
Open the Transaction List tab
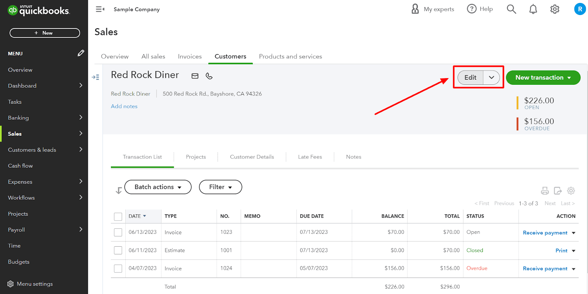(x=142, y=157)
